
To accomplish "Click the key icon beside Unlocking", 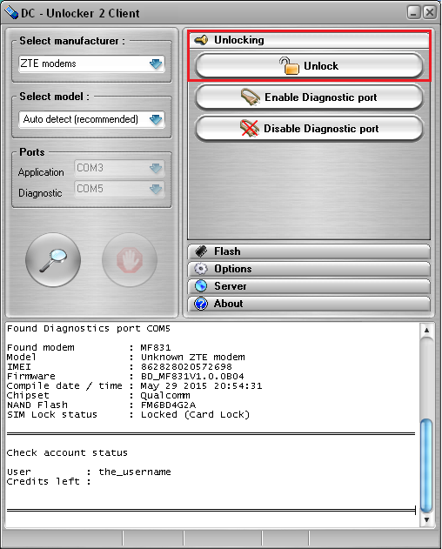I will coord(201,40).
